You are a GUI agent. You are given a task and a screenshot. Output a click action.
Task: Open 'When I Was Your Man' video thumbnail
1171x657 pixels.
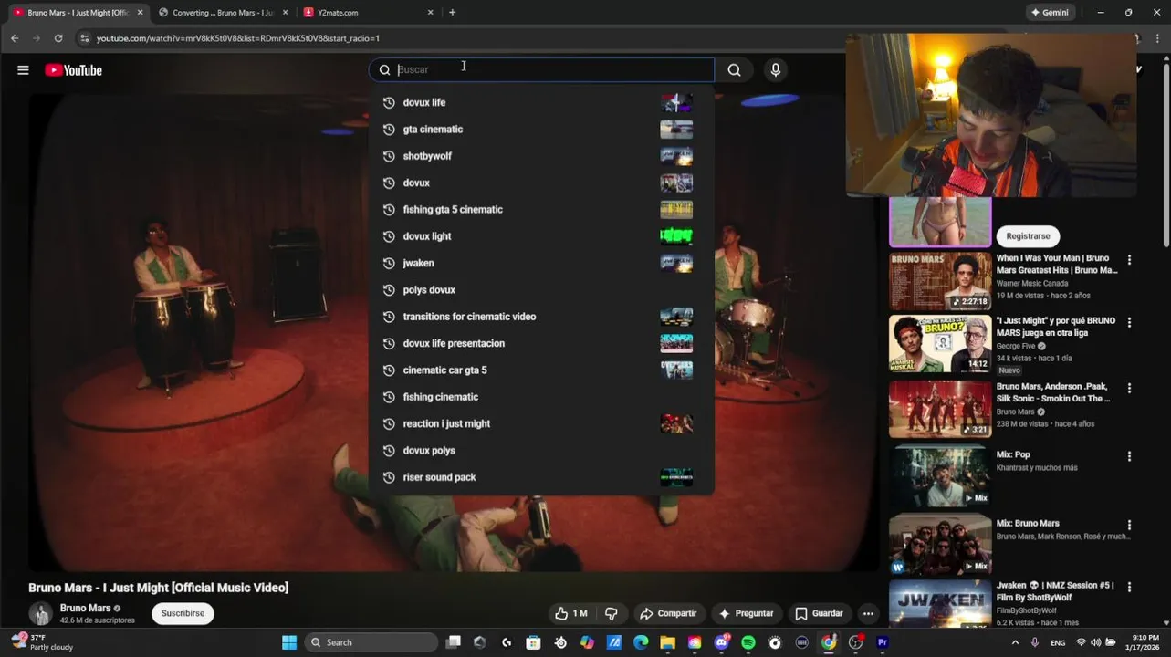(940, 281)
